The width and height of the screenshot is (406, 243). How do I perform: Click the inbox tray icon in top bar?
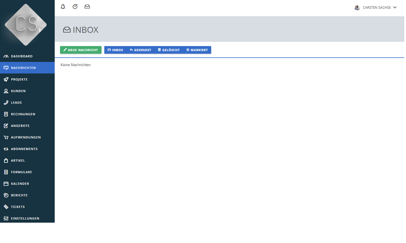click(87, 6)
